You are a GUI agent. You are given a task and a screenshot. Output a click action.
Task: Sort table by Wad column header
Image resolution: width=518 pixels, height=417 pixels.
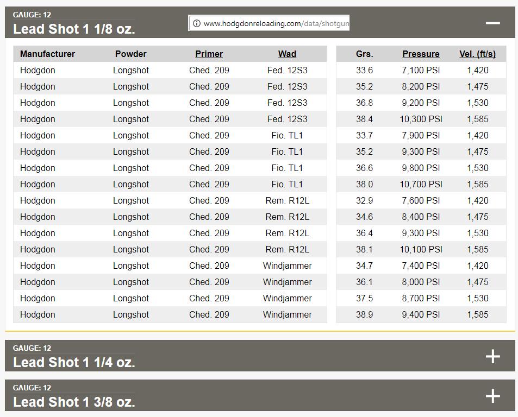tap(287, 54)
